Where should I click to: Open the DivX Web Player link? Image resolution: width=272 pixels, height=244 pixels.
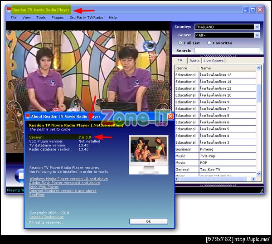(44, 187)
